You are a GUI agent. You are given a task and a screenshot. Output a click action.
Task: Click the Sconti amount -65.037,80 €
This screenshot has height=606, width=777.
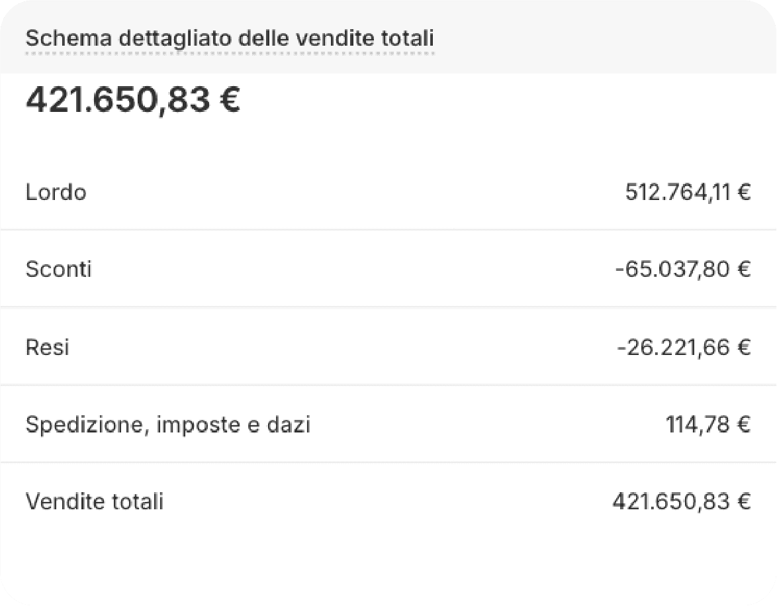coord(683,270)
